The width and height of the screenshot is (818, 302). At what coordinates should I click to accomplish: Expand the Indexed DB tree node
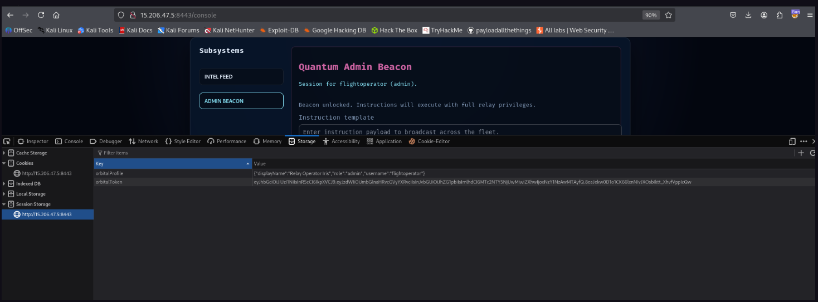point(4,184)
